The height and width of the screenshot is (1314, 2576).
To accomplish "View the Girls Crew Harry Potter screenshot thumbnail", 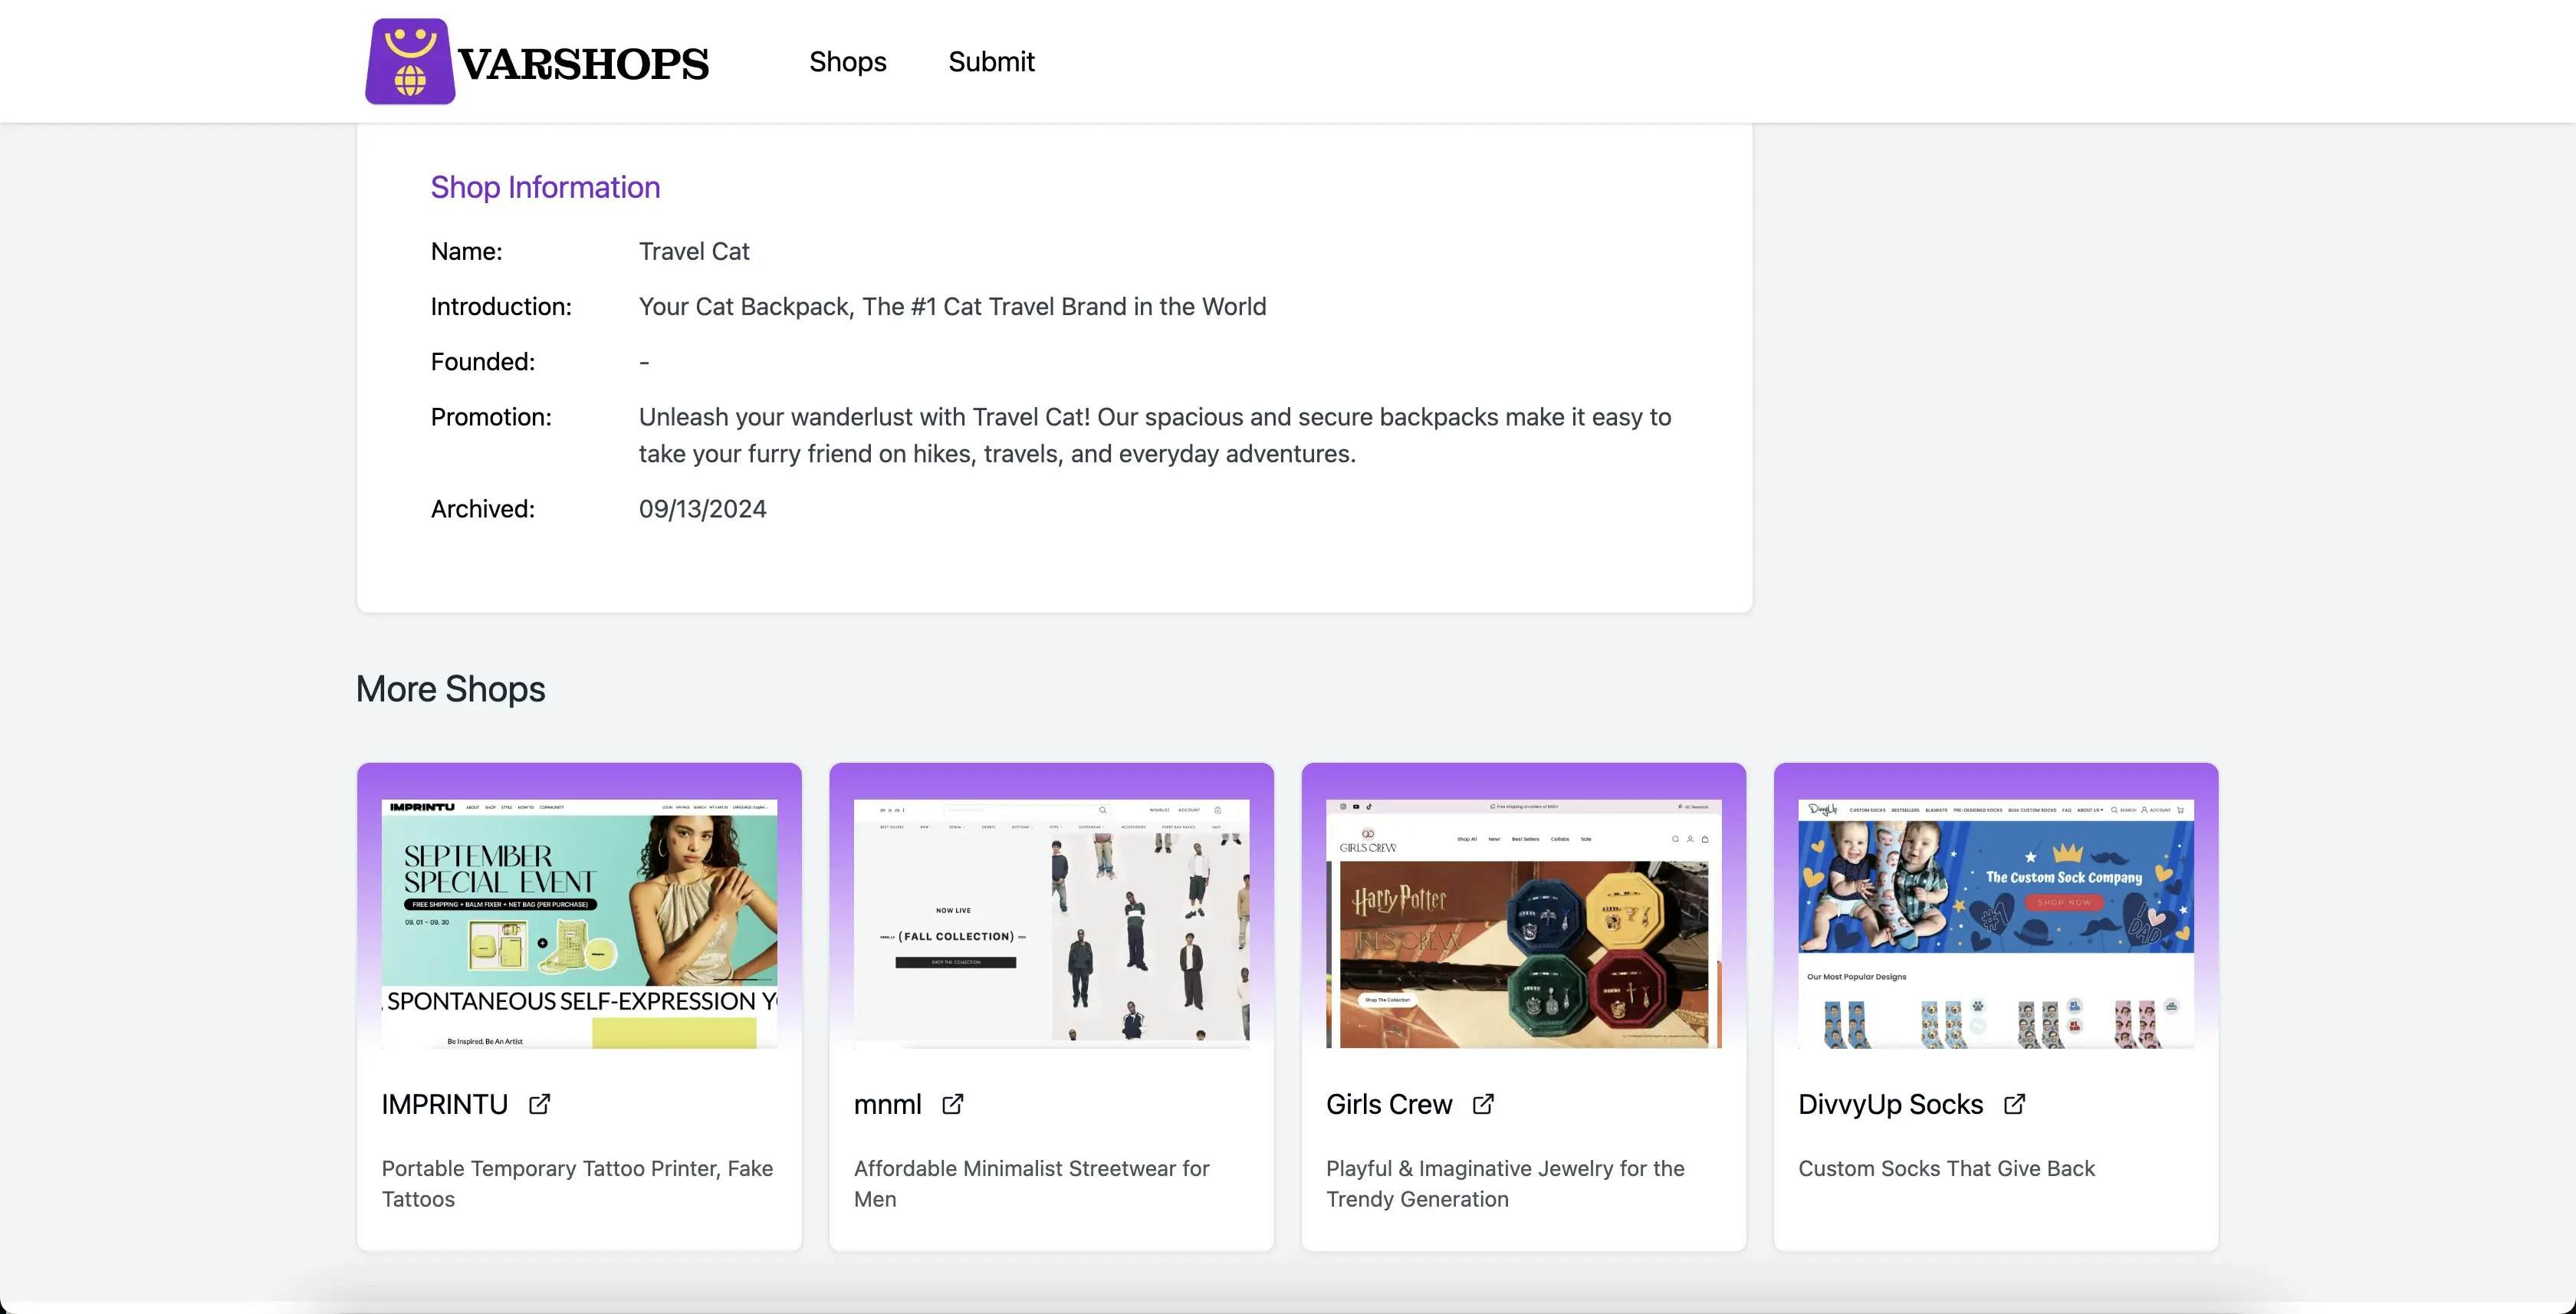I will click(1523, 924).
